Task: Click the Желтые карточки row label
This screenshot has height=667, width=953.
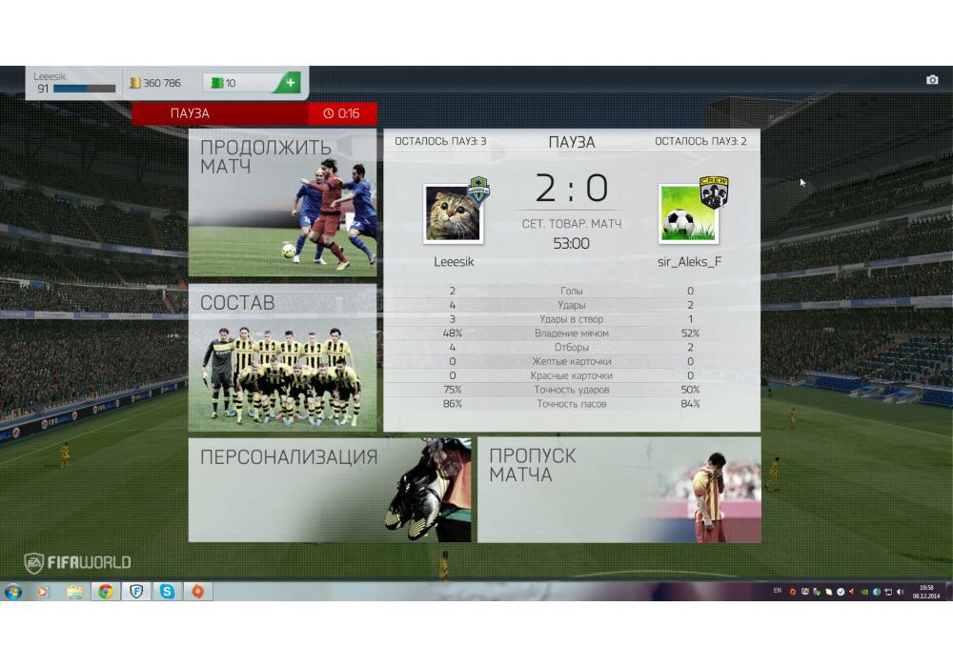Action: click(x=571, y=361)
